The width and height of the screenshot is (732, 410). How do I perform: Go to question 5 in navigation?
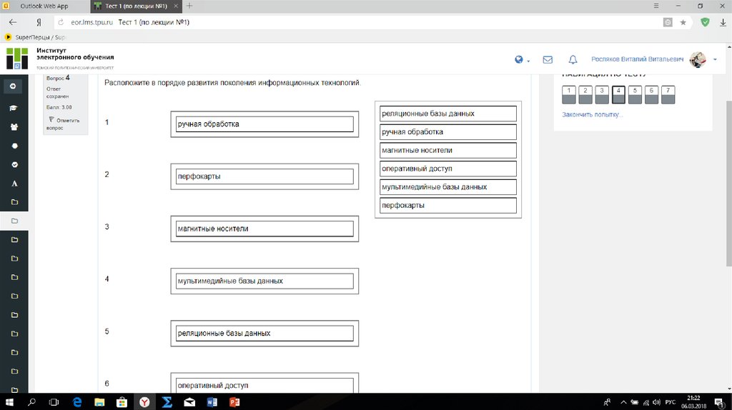pyautogui.click(x=635, y=94)
